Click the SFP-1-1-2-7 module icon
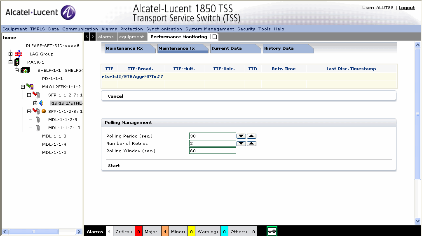The width and height of the screenshot is (422, 236). coord(36,95)
